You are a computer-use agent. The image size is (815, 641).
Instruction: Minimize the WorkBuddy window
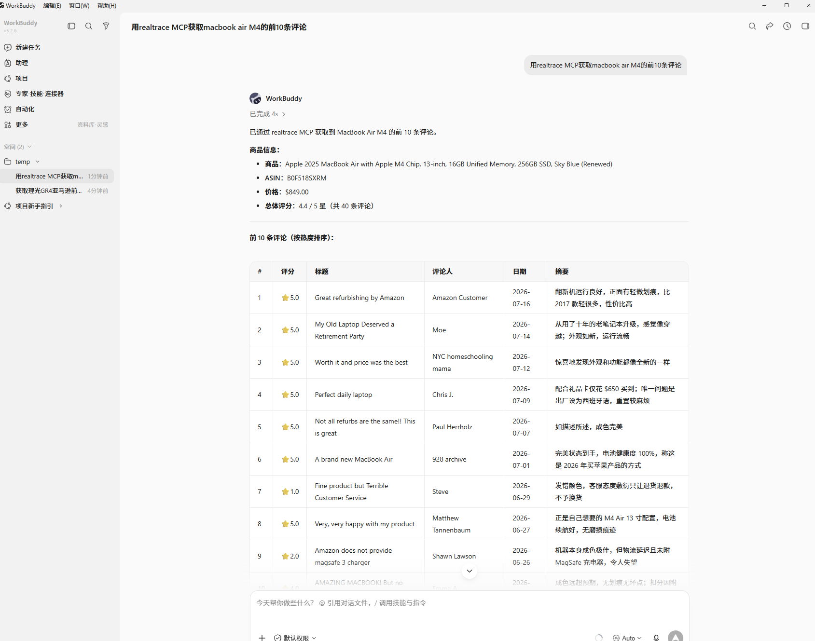pyautogui.click(x=764, y=5)
